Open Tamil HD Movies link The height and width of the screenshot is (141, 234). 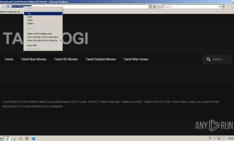[66, 59]
